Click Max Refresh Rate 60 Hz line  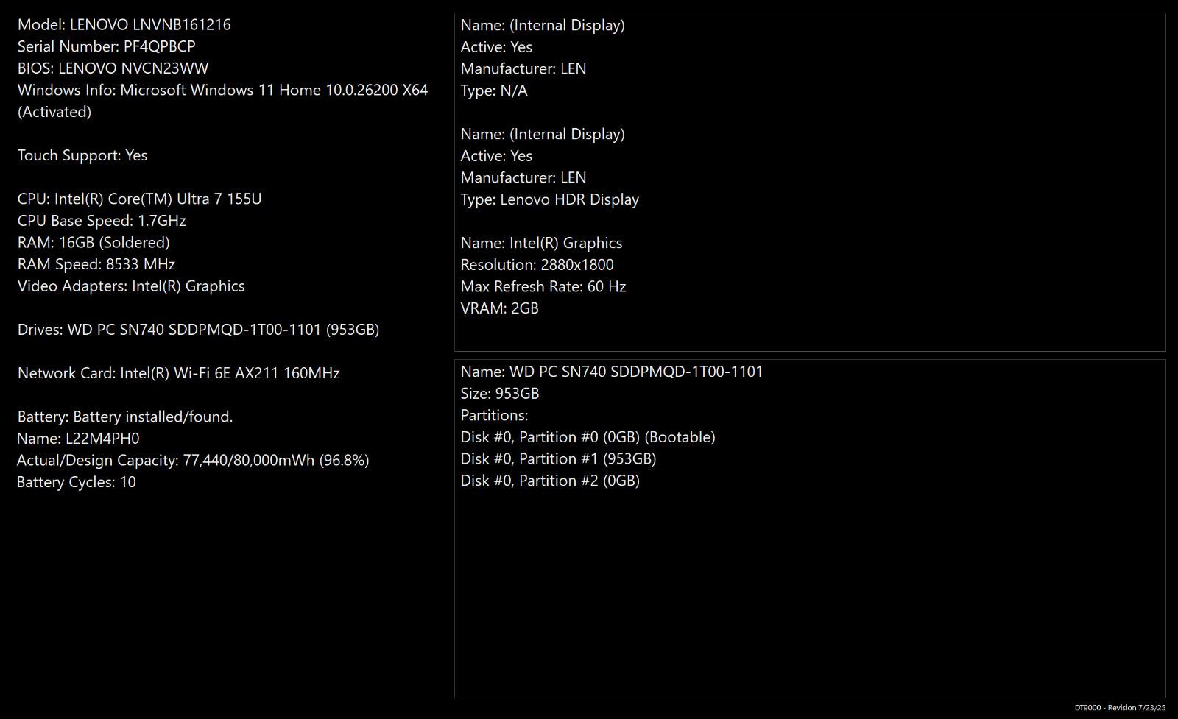click(543, 286)
